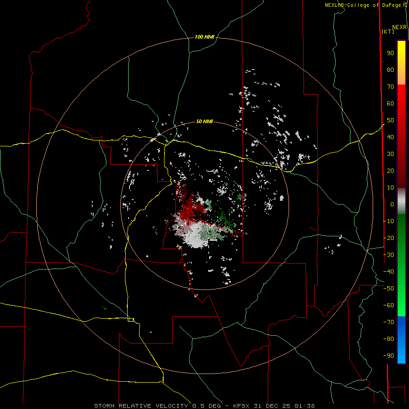Viewport: 409px width, 409px height.
Task: Click the 40 value on the velocity scale
Action: [x=390, y=137]
